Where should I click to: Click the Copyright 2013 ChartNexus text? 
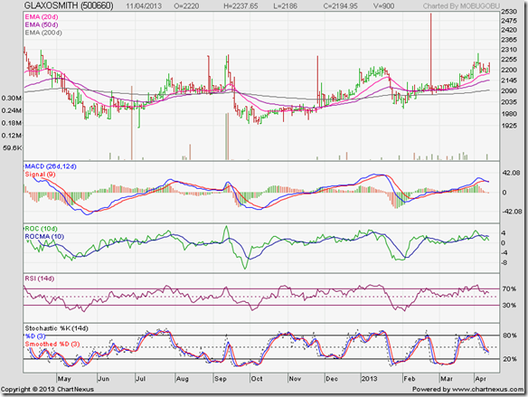(48, 389)
